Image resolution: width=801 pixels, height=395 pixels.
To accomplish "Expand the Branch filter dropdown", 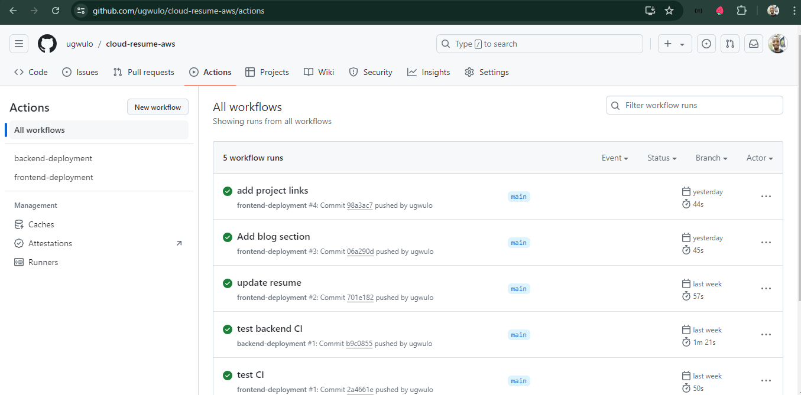I will (x=711, y=158).
